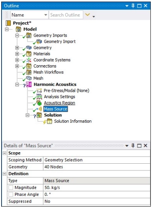Toggle the Magnitude parameter checkbox
The width and height of the screenshot is (152, 209).
pos(11,188)
